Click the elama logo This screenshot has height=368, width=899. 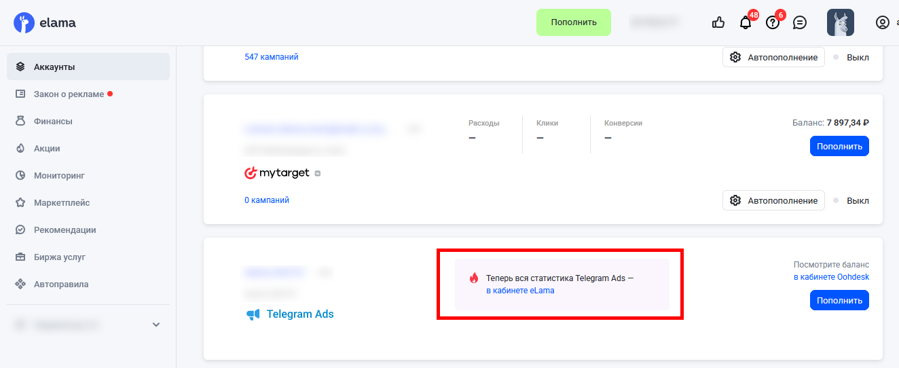45,22
